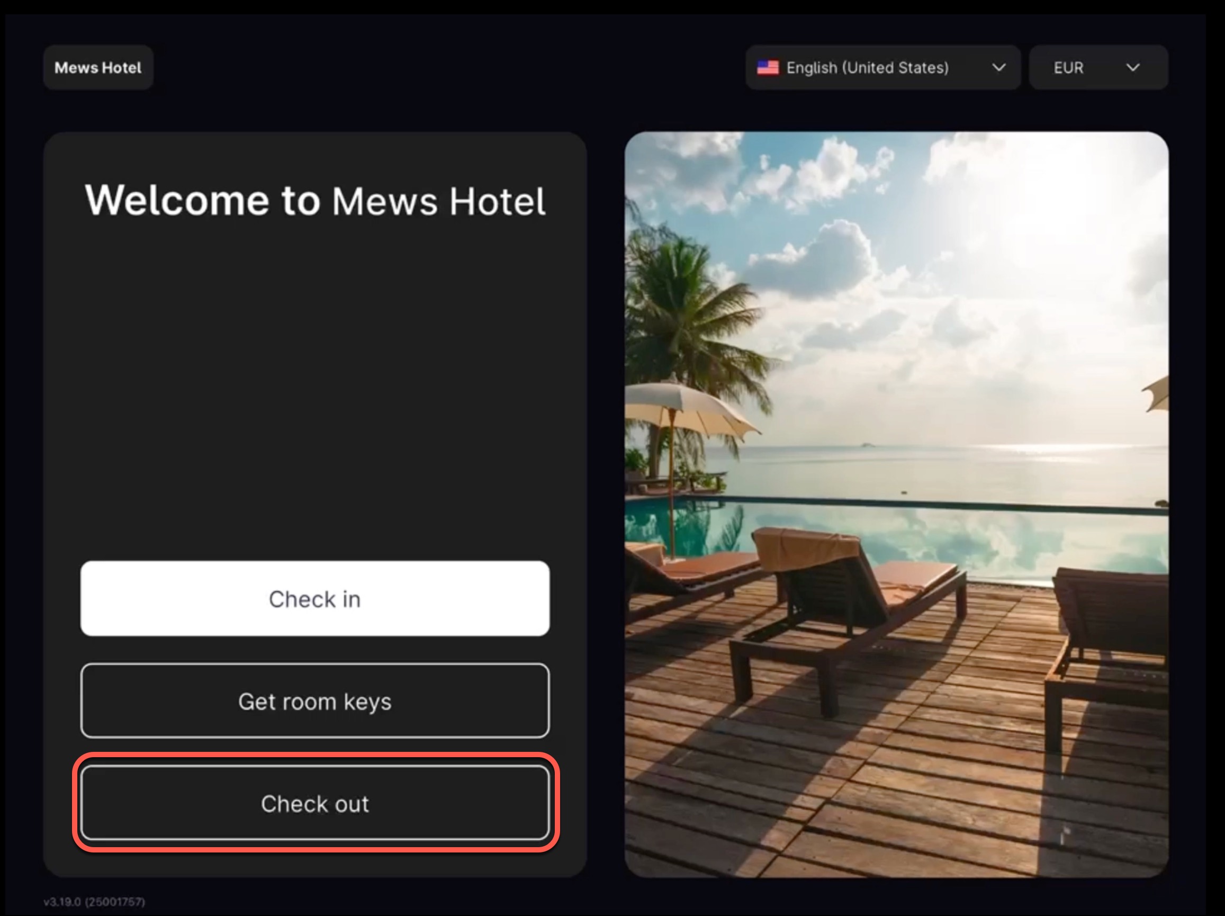Open the English (United States) language dropdown
Screen dimensions: 1225x916
(883, 68)
